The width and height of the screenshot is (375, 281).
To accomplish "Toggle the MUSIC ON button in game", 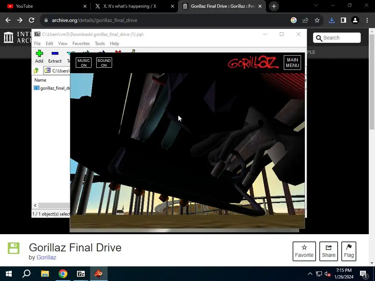I will [83, 63].
